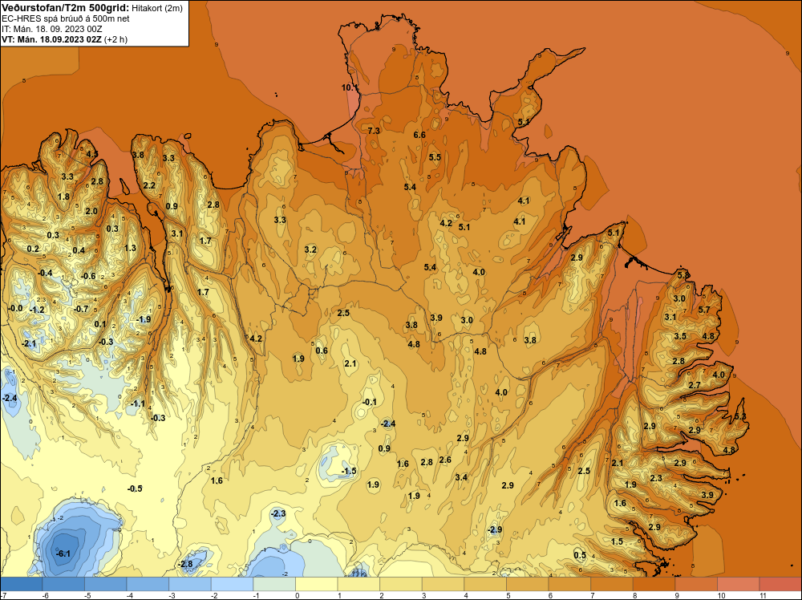Screen dimensions: 802x600
Task: Click the '1.5' temperature value
Action: [x=618, y=541]
